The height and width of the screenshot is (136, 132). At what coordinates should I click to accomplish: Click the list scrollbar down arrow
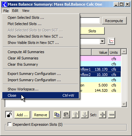pyautogui.click(x=124, y=104)
